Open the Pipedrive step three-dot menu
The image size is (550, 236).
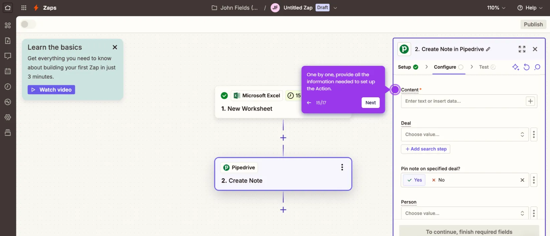tap(342, 167)
